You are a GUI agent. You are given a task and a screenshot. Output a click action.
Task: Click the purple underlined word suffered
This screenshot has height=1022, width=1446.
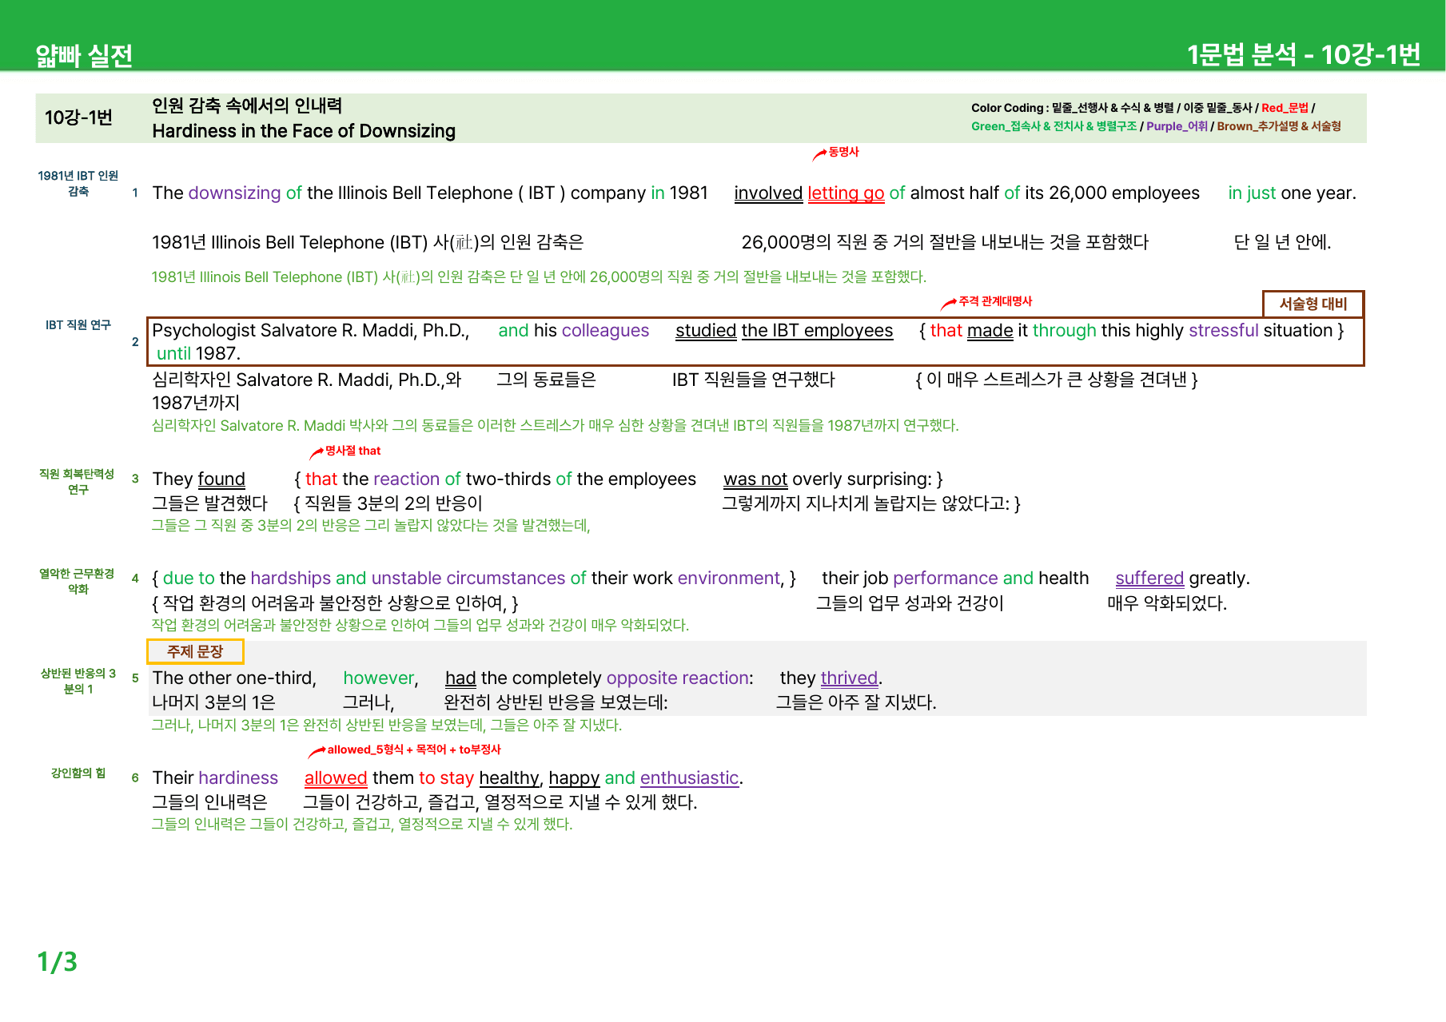1149,579
